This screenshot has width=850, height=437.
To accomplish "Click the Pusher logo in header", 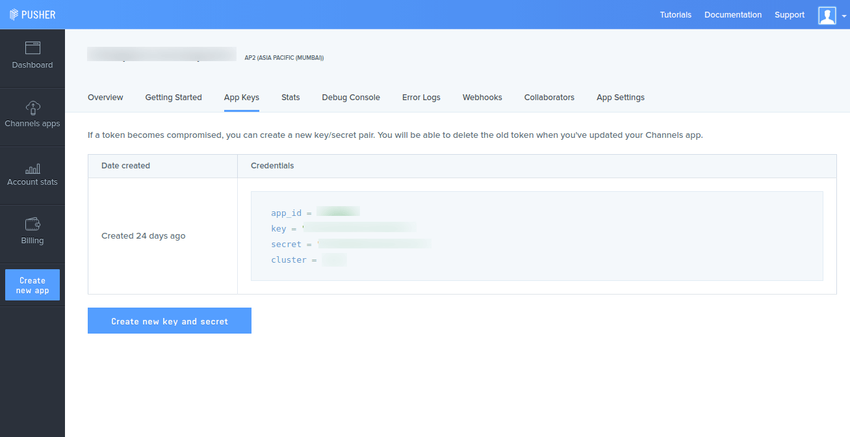I will click(x=32, y=14).
